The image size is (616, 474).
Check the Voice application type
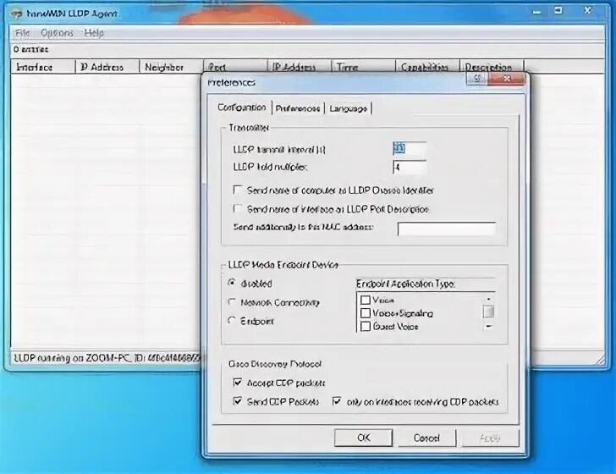pos(366,300)
